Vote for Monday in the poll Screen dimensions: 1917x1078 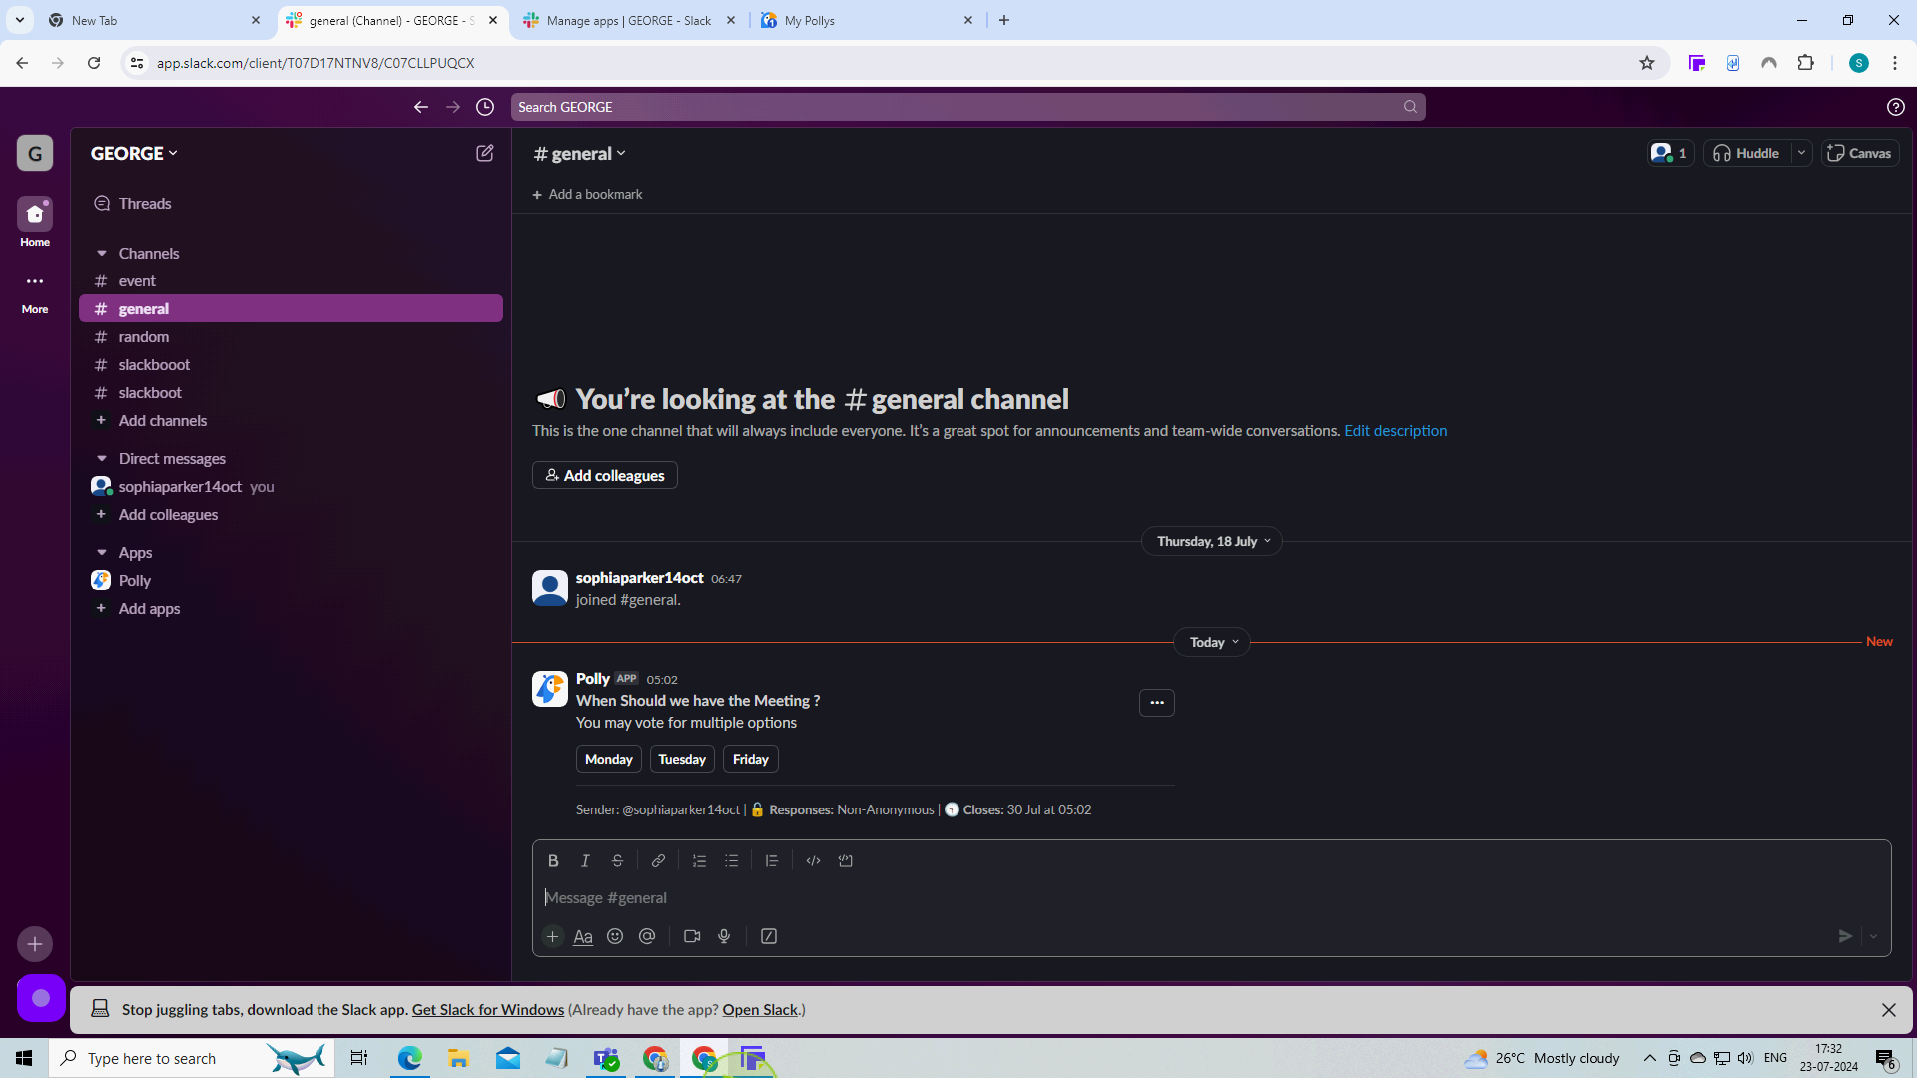click(609, 759)
